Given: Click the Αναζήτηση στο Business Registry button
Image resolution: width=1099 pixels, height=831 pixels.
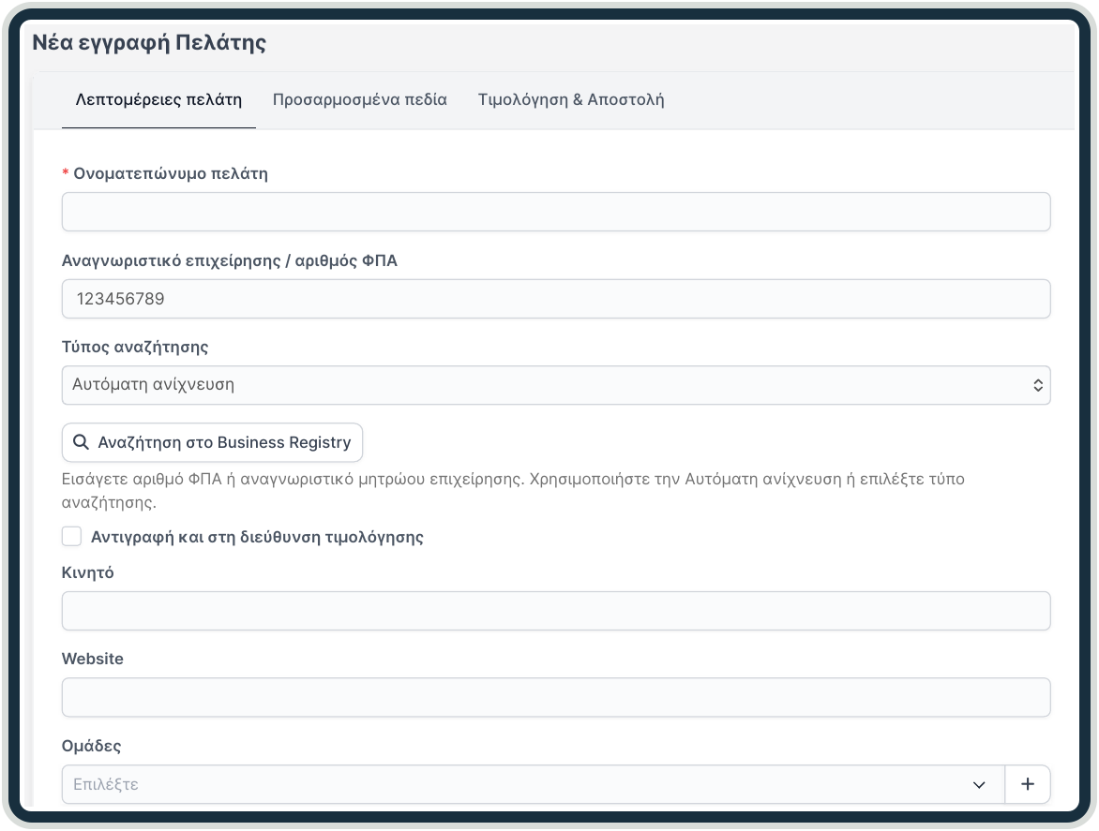Looking at the screenshot, I should 212,442.
